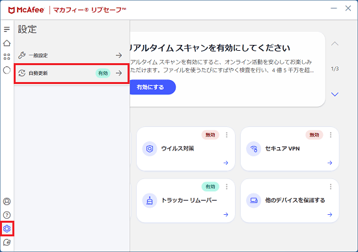Image resolution: width=358 pixels, height=252 pixels.
Task: Click the McAfee logo in title bar
Action: pyautogui.click(x=26, y=10)
